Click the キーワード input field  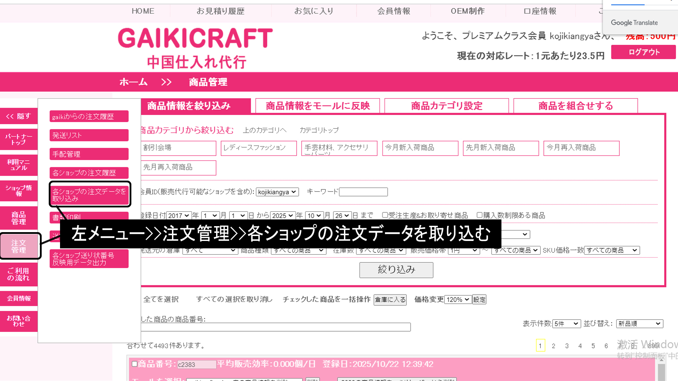coord(363,192)
